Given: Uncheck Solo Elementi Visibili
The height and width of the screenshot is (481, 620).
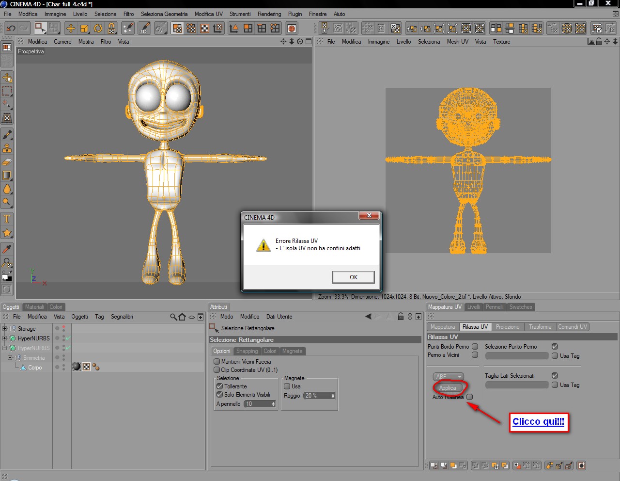Looking at the screenshot, I should 220,394.
